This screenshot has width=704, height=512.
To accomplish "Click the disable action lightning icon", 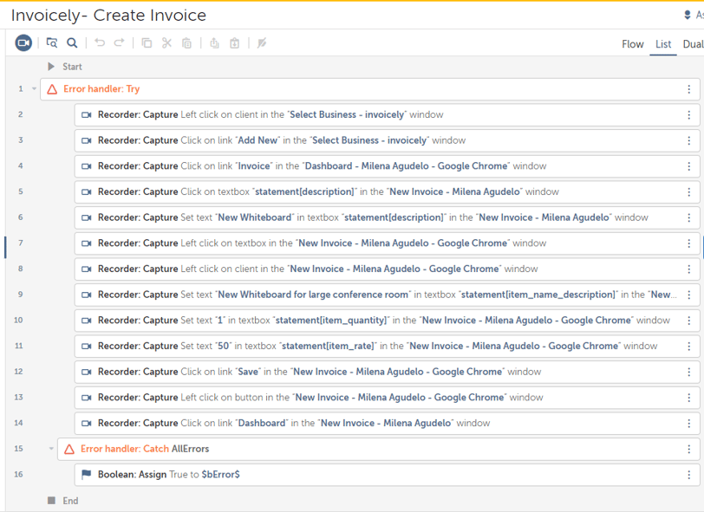I will 262,43.
